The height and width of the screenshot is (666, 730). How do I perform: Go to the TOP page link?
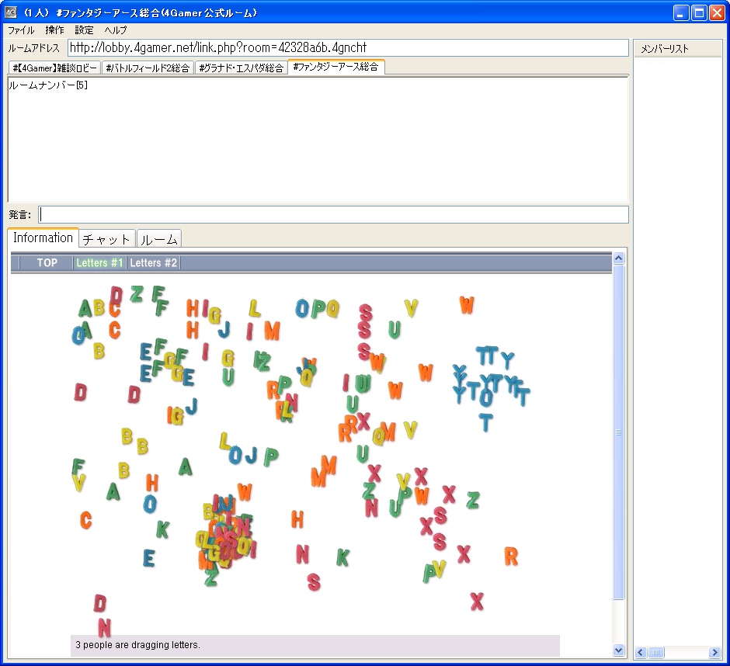pyautogui.click(x=47, y=263)
